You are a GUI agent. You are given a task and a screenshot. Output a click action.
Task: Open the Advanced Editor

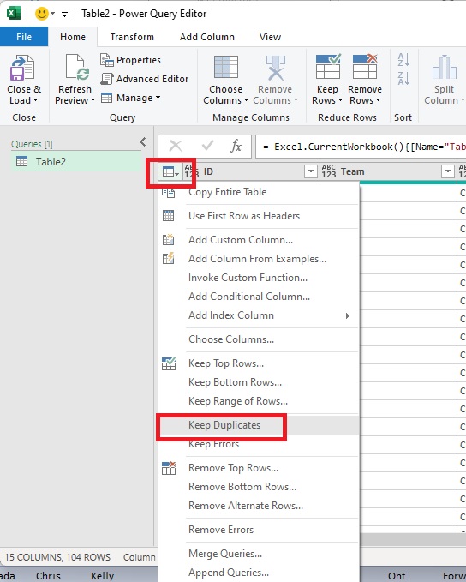[x=144, y=79]
